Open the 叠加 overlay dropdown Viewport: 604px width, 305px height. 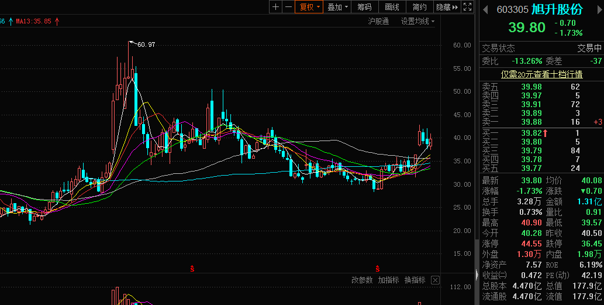coord(337,7)
